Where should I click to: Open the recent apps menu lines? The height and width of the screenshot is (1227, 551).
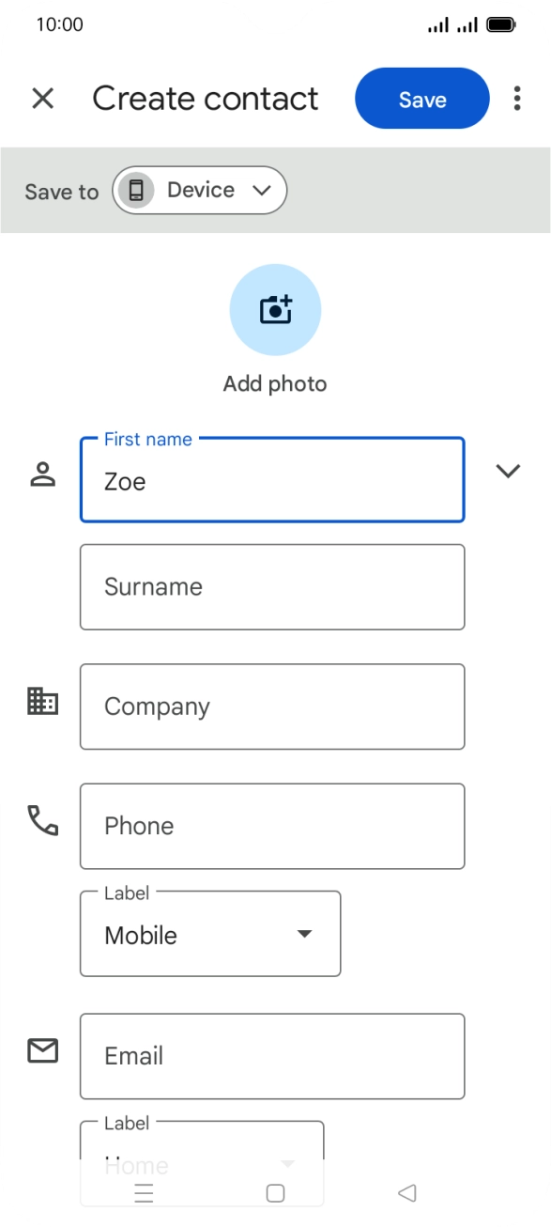[x=143, y=1191]
